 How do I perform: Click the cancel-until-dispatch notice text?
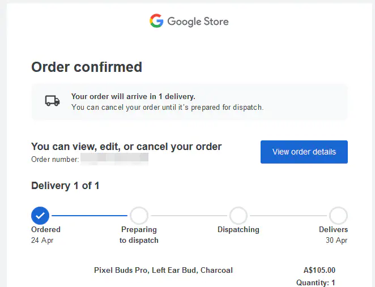(167, 107)
